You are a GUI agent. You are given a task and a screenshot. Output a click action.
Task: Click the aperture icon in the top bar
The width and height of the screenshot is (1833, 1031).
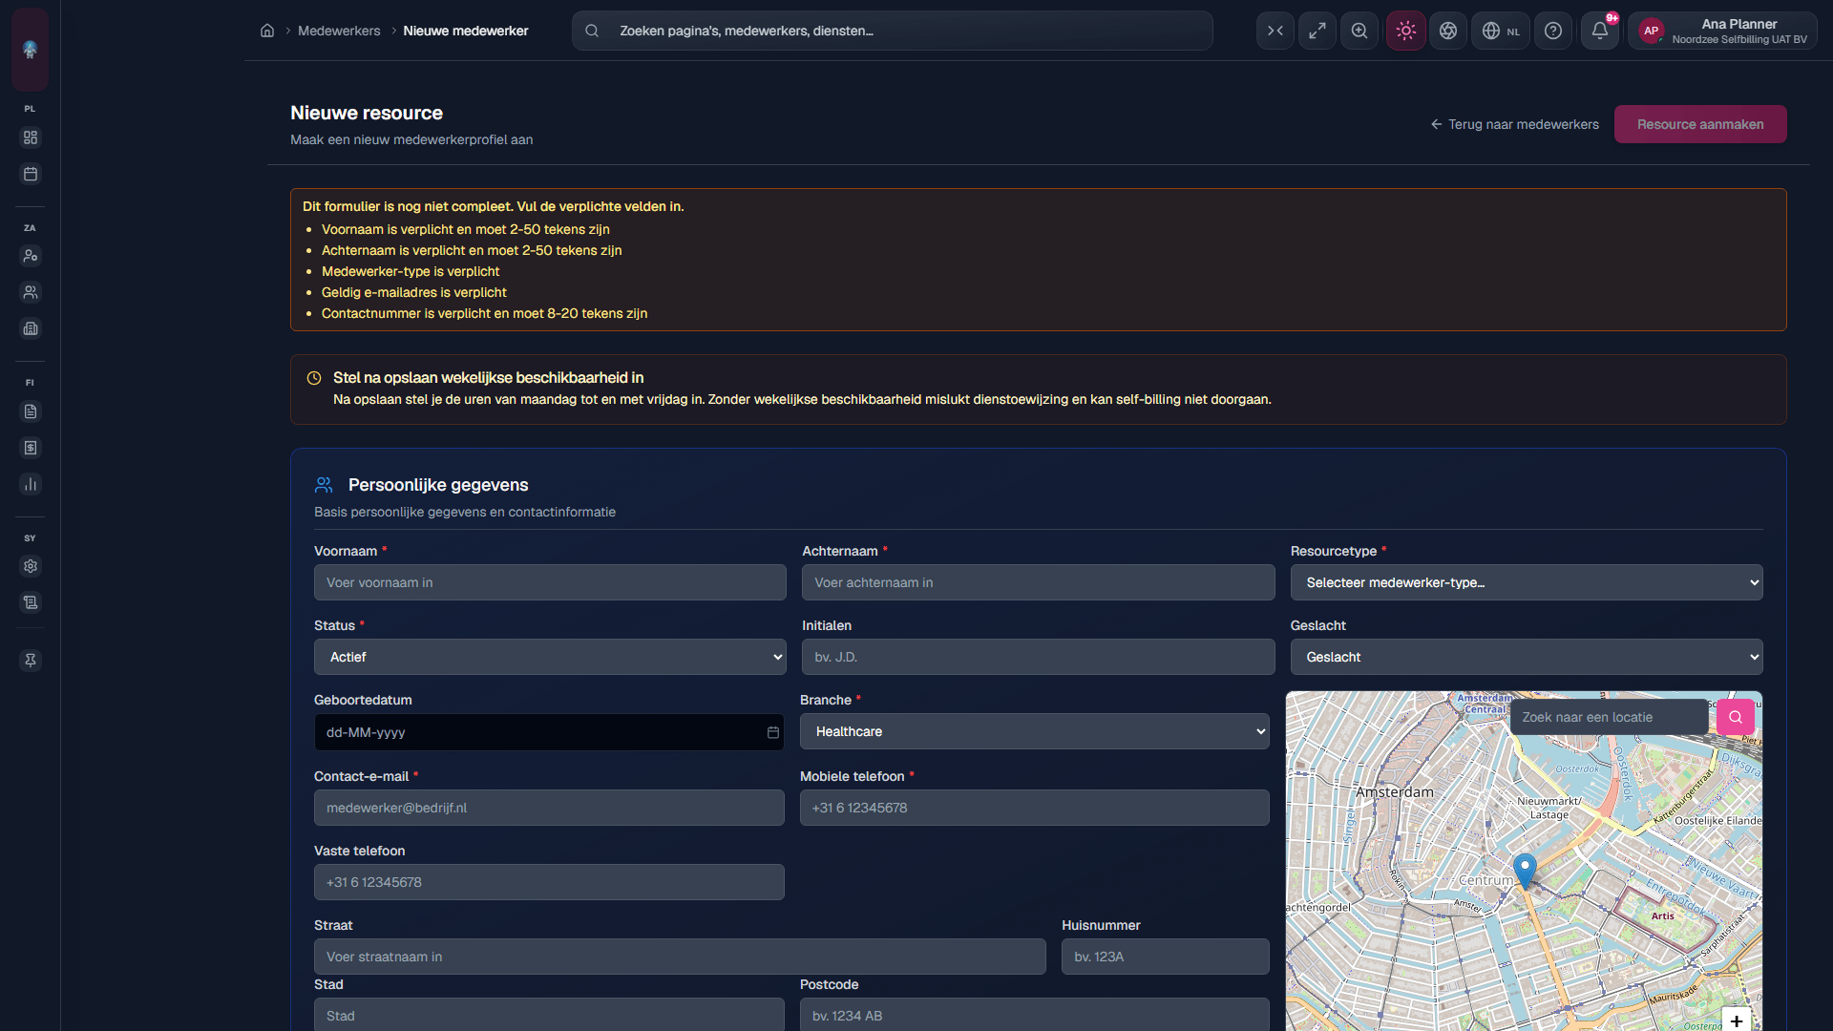pos(1448,31)
